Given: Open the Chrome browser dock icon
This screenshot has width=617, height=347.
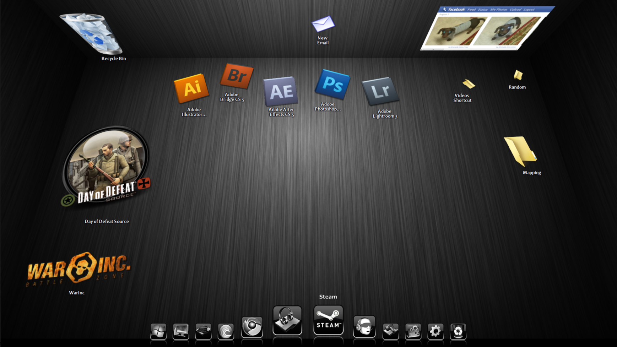Looking at the screenshot, I should [x=252, y=327].
